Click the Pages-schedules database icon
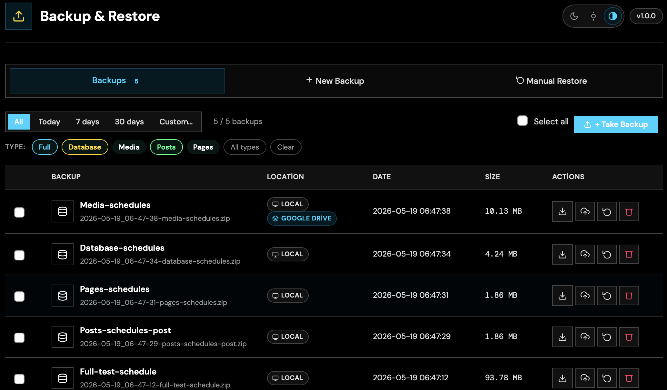 tap(63, 296)
